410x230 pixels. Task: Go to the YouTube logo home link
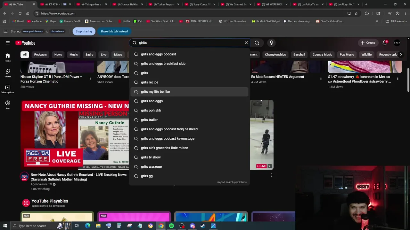pos(25,43)
